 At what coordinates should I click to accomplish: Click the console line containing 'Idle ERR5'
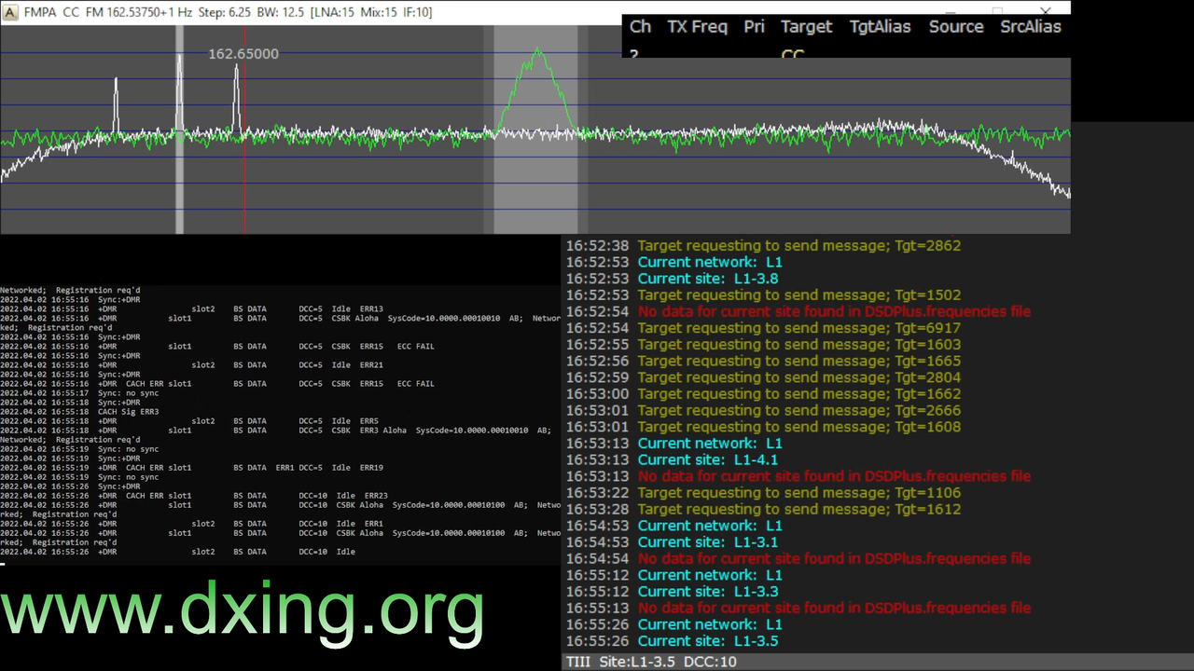tap(189, 420)
